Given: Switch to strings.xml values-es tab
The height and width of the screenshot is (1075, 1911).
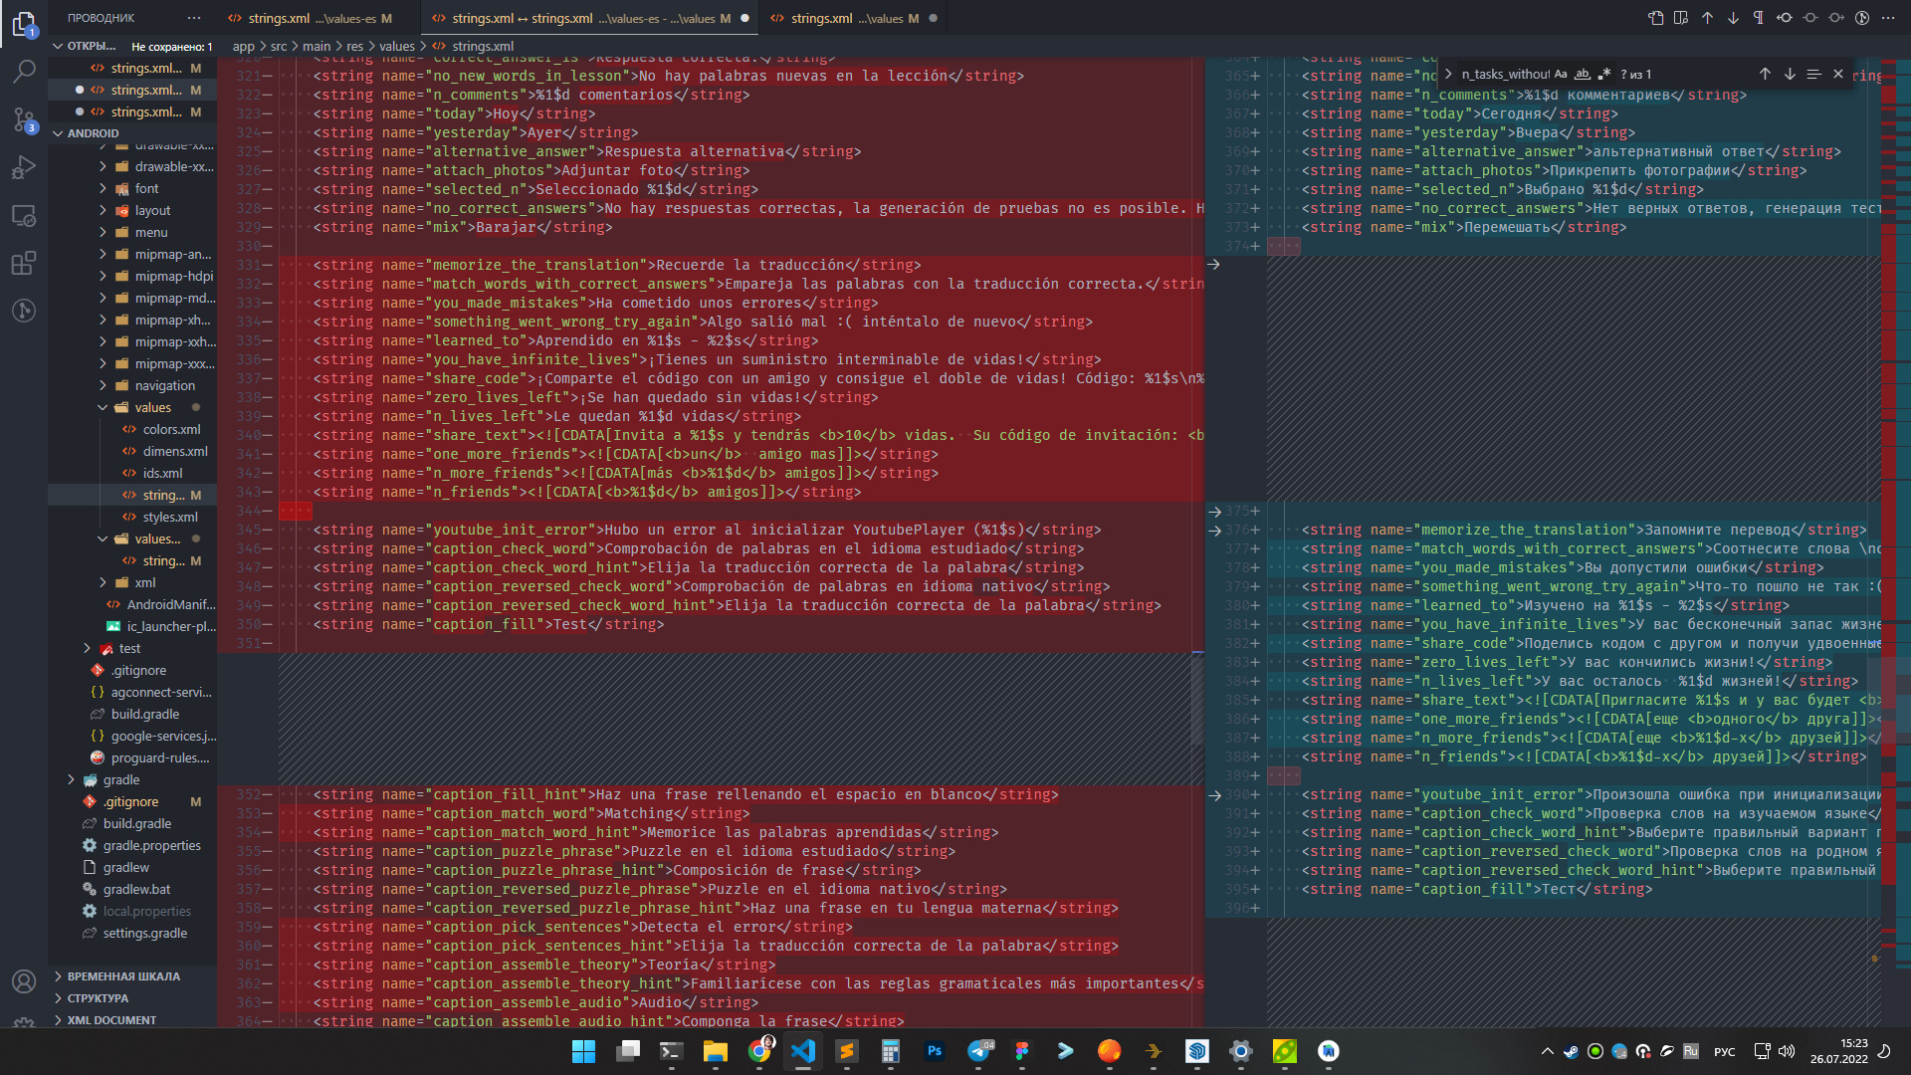Looking at the screenshot, I should [310, 18].
